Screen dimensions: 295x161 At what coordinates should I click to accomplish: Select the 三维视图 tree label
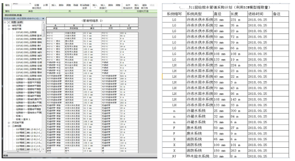[x=17, y=126]
